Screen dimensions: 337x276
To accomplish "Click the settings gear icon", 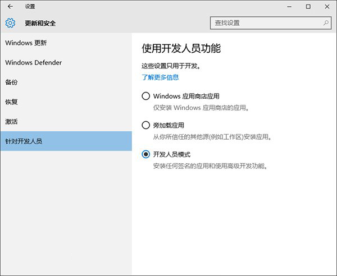I will click(x=10, y=23).
